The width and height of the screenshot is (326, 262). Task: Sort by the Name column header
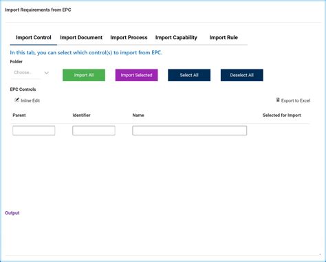[x=138, y=116]
